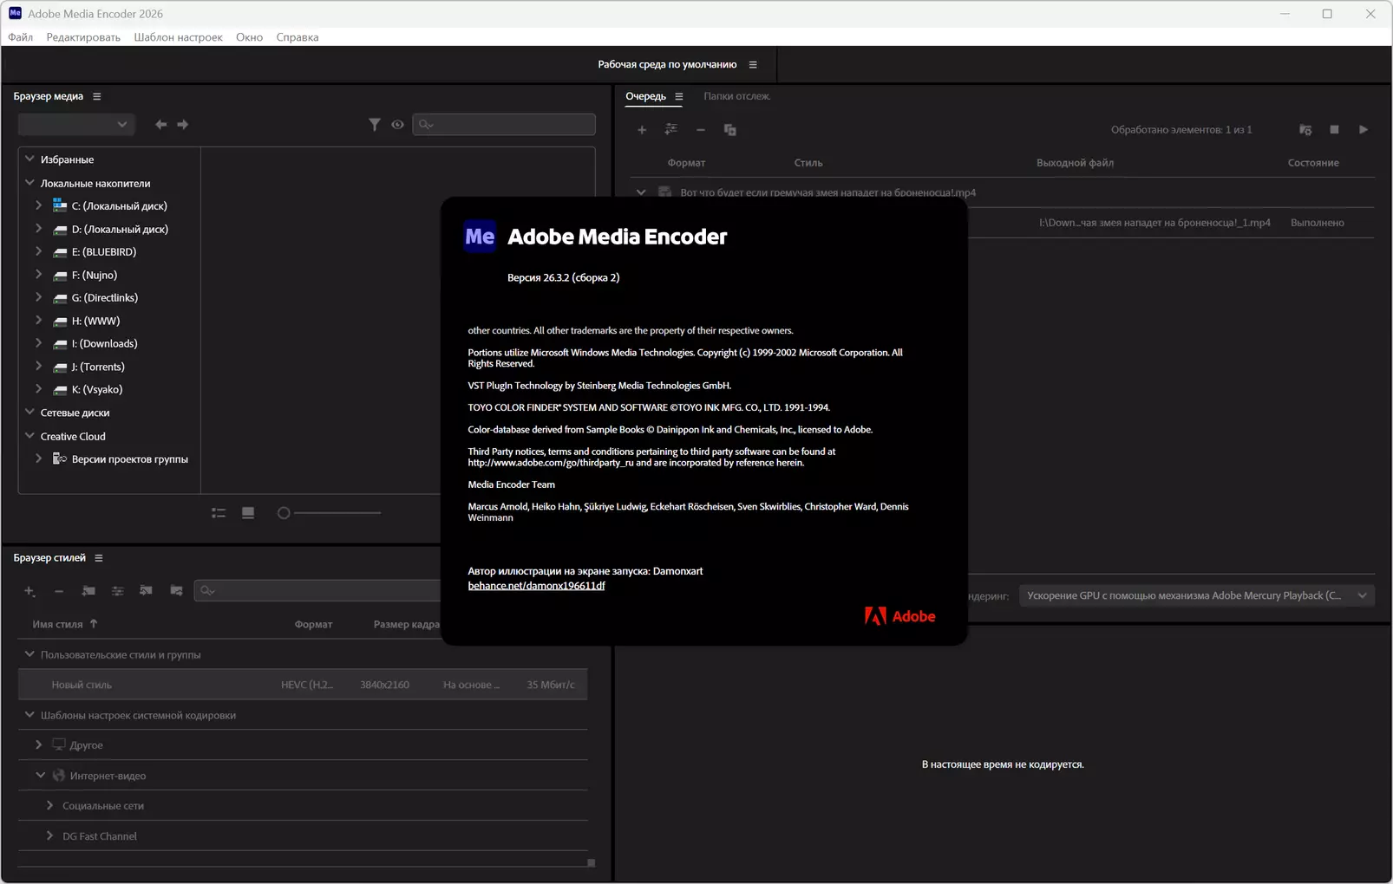Click the Формат column header in presets
1393x884 pixels.
[313, 624]
